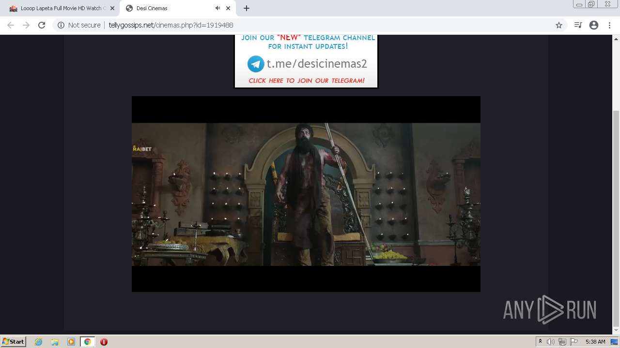
Task: Click 'Click here to join our Telegram!'
Action: [307, 81]
